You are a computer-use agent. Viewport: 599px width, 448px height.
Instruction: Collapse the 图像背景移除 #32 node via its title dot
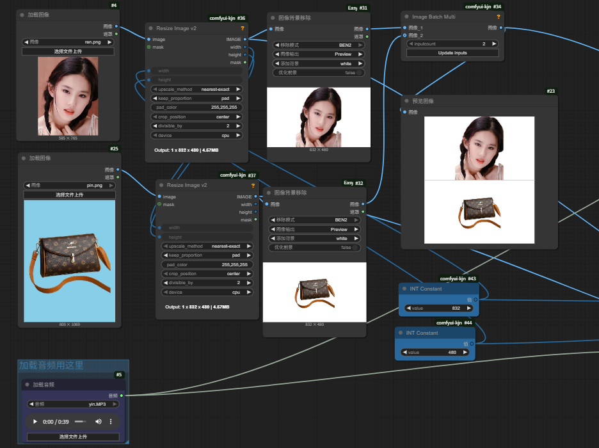pos(268,193)
